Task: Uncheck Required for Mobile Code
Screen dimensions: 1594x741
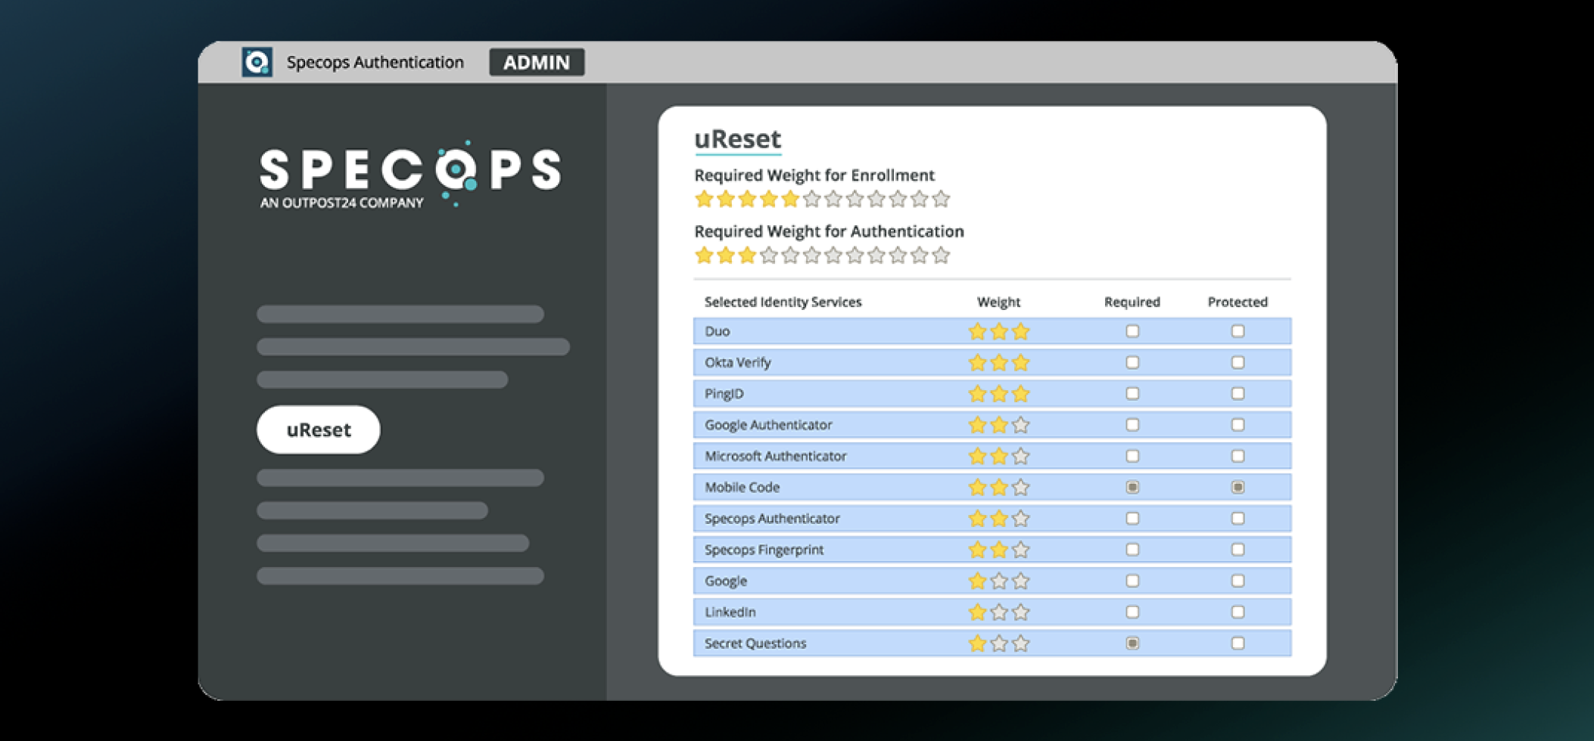Action: coord(1132,487)
